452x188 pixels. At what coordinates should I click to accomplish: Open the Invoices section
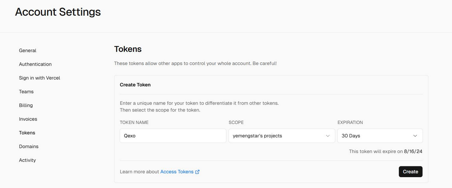coord(28,119)
